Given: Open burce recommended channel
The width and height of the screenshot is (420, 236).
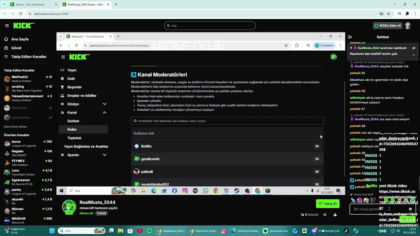Looking at the screenshot, I should tap(28, 144).
